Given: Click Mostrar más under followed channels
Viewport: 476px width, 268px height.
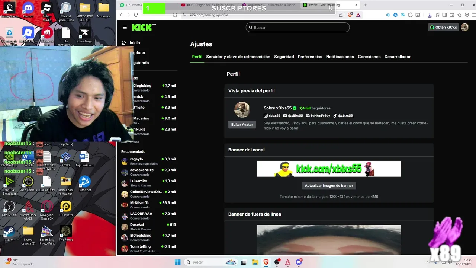Looking at the screenshot, I should click(x=130, y=142).
